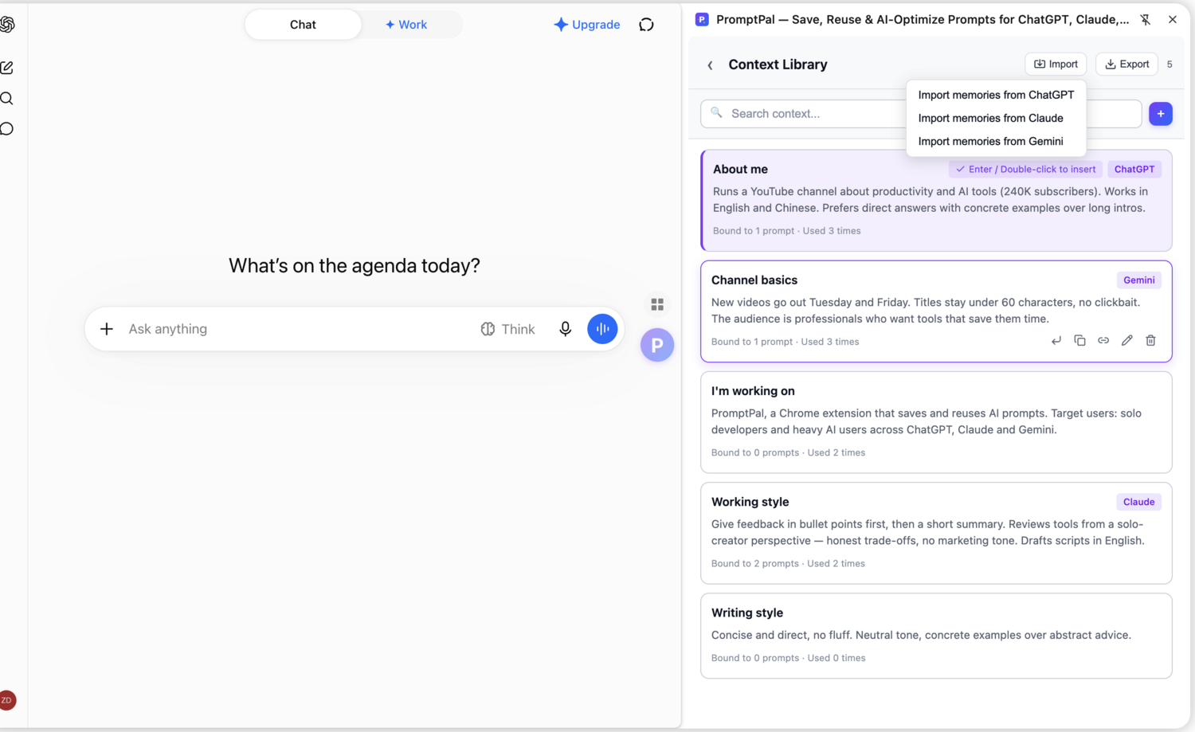Switch to the Work tab

[406, 25]
